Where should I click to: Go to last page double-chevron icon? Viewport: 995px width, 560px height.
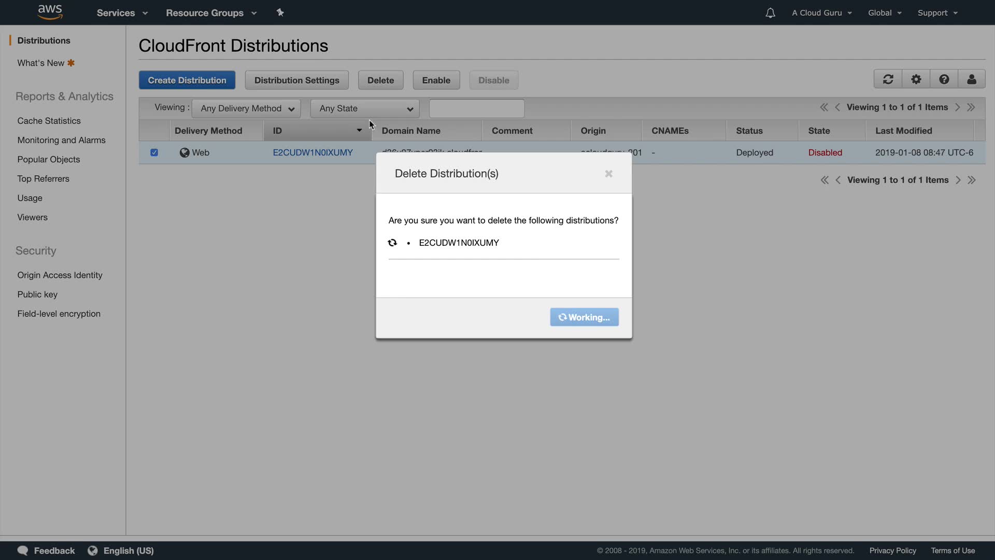pos(971,107)
